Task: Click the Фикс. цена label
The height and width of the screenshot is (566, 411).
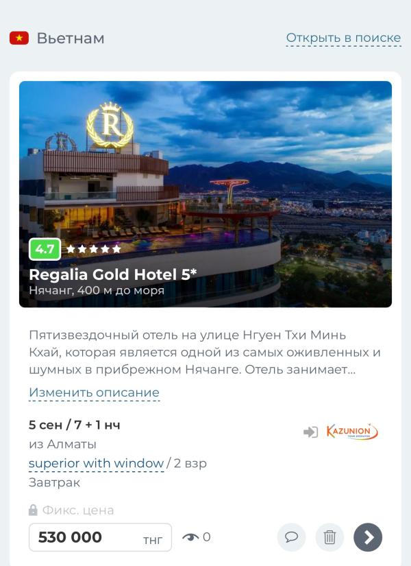Action: [x=78, y=510]
